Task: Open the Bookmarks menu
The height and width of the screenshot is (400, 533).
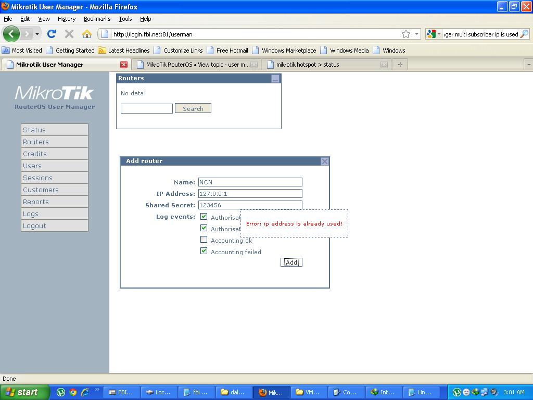Action: [97, 19]
